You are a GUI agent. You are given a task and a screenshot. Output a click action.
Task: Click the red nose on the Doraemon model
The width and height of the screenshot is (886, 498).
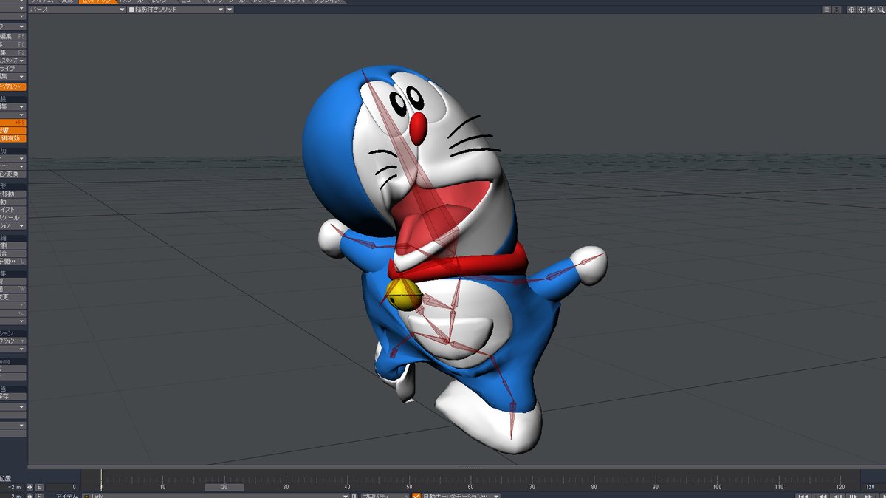click(x=419, y=129)
